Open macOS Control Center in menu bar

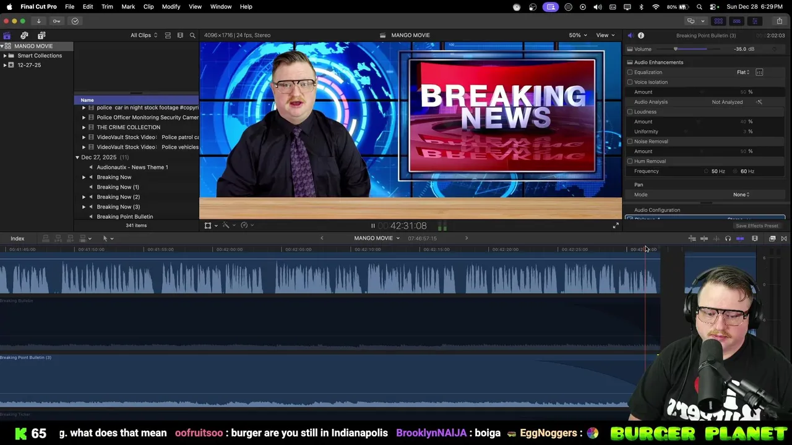[x=714, y=7]
